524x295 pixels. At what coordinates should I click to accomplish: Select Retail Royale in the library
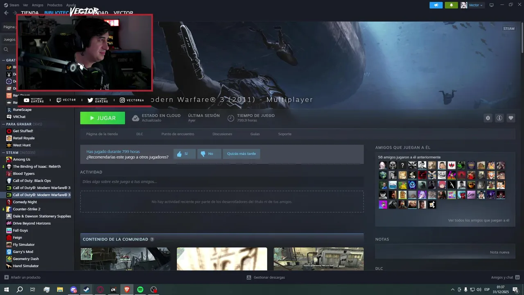coord(24,138)
